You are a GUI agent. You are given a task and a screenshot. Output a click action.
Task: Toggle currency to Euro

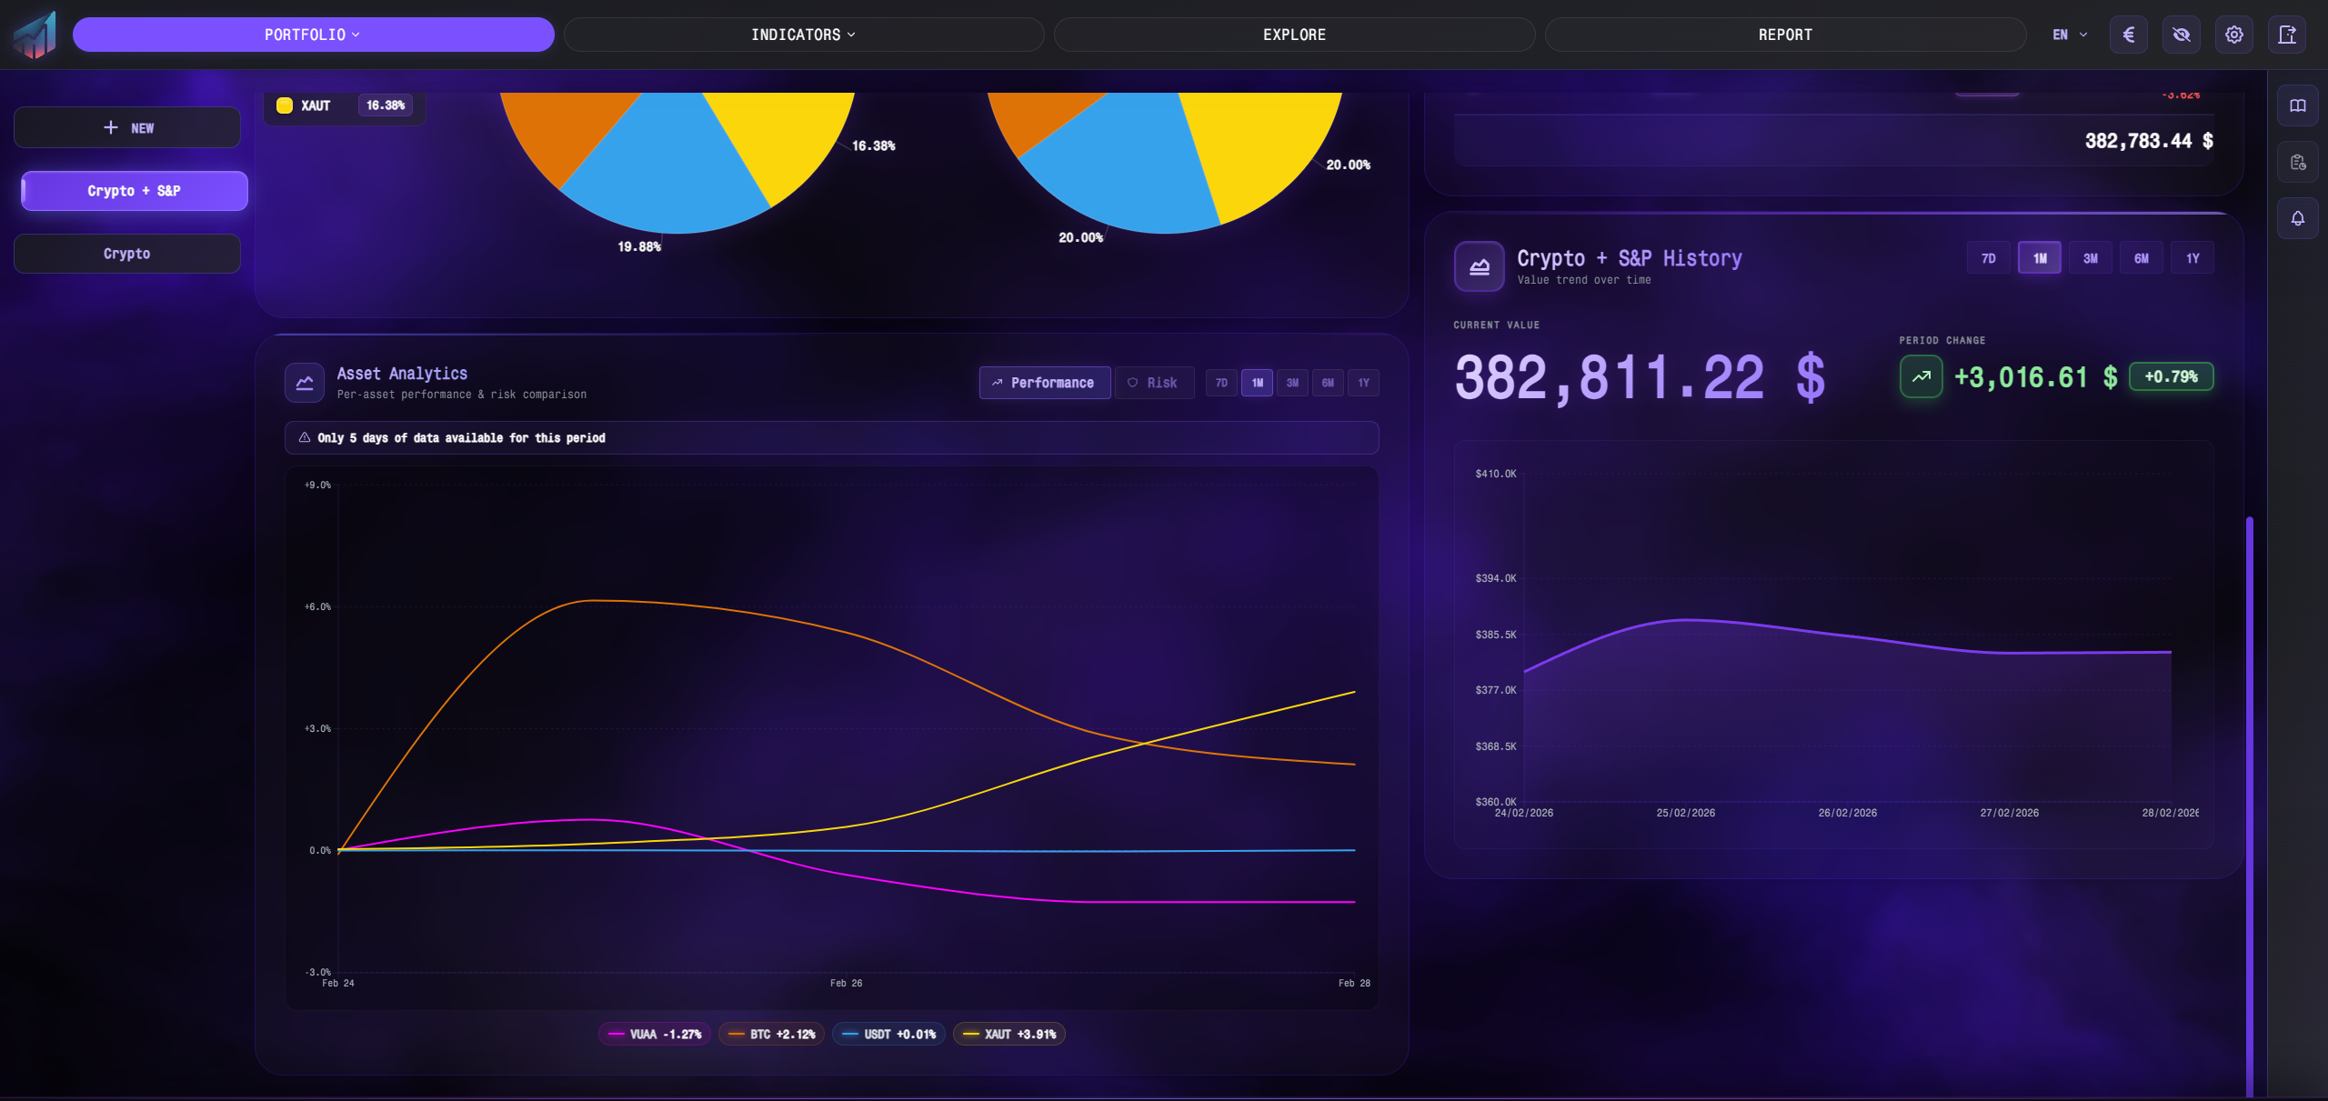[2128, 34]
